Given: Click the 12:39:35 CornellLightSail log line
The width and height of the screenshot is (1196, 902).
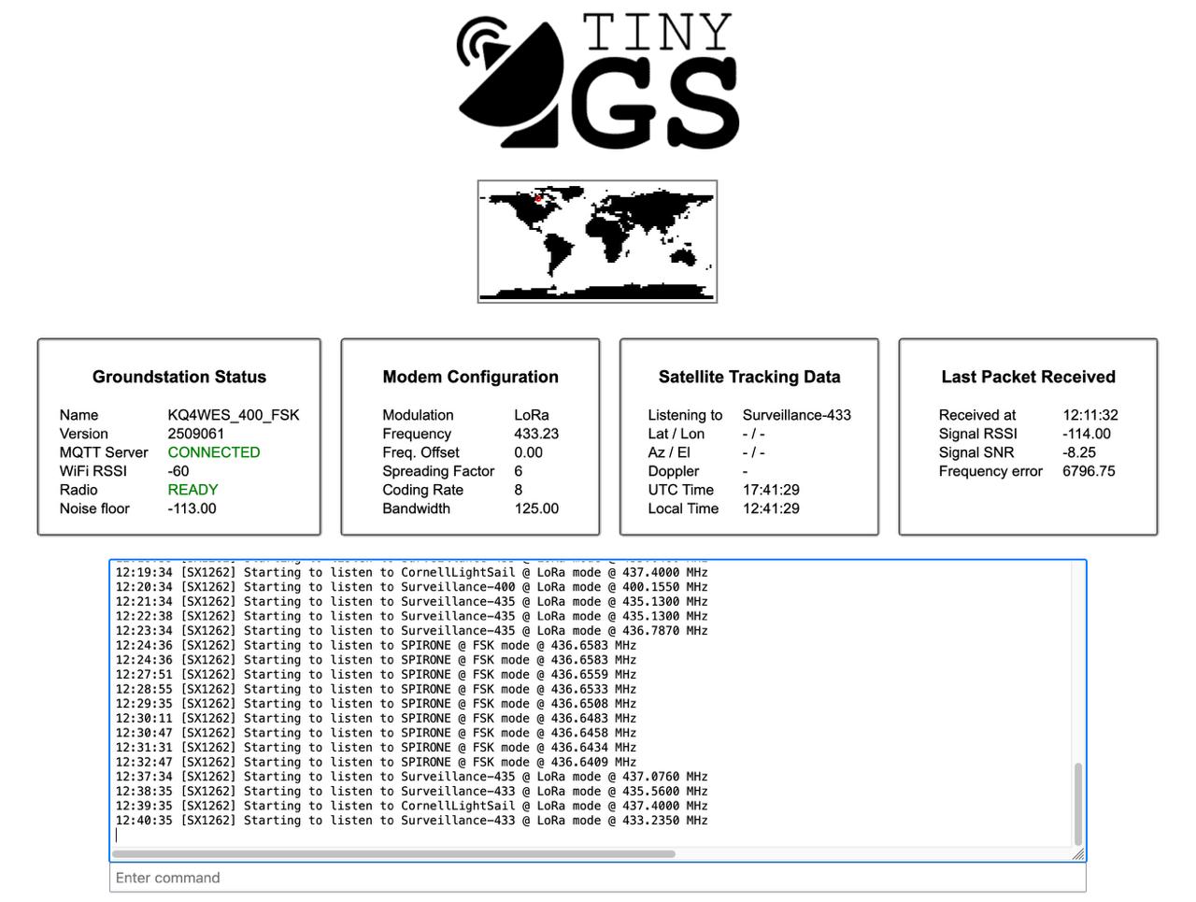Looking at the screenshot, I should point(411,807).
